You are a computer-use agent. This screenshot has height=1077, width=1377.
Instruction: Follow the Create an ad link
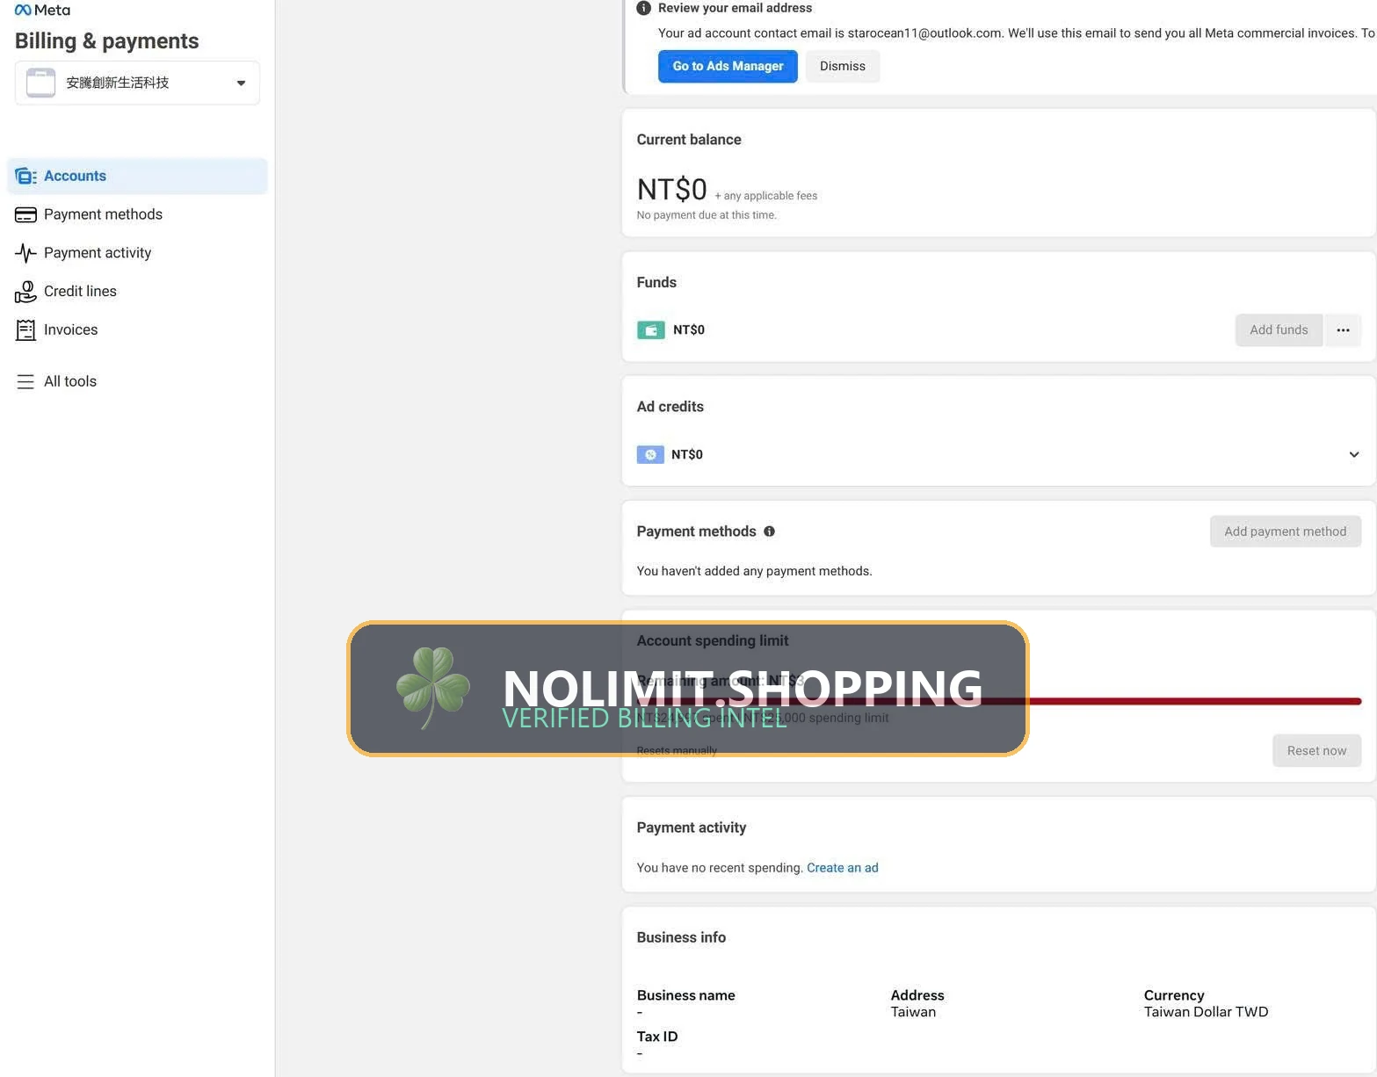pyautogui.click(x=843, y=868)
